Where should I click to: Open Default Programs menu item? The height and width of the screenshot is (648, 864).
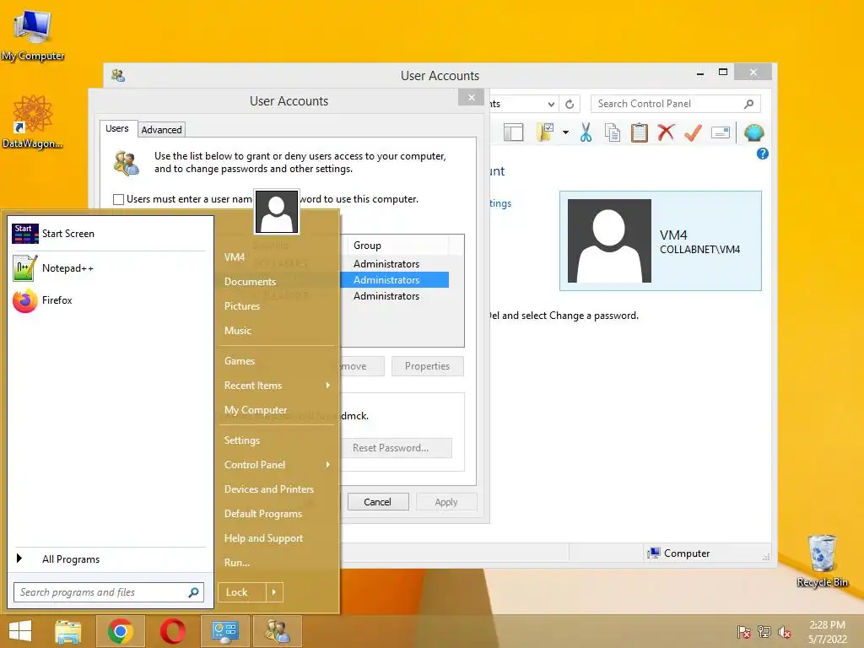click(263, 514)
